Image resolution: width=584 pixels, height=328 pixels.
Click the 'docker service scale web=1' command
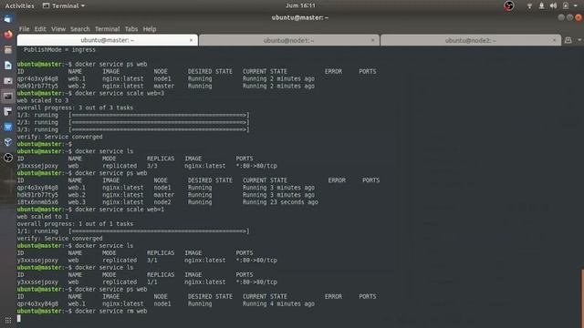click(x=120, y=210)
